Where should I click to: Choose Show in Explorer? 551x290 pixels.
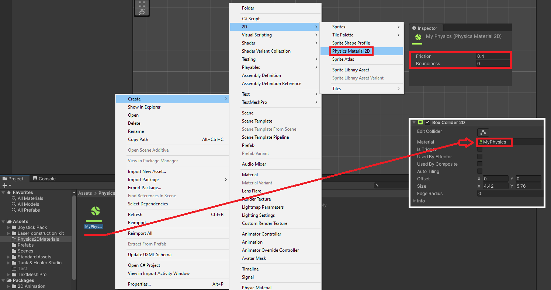coord(172,107)
